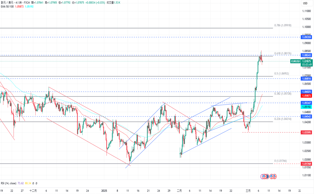The height and width of the screenshot is (194, 314).
Task: Click the opening price value 1.07841
Action: [x=39, y=3]
